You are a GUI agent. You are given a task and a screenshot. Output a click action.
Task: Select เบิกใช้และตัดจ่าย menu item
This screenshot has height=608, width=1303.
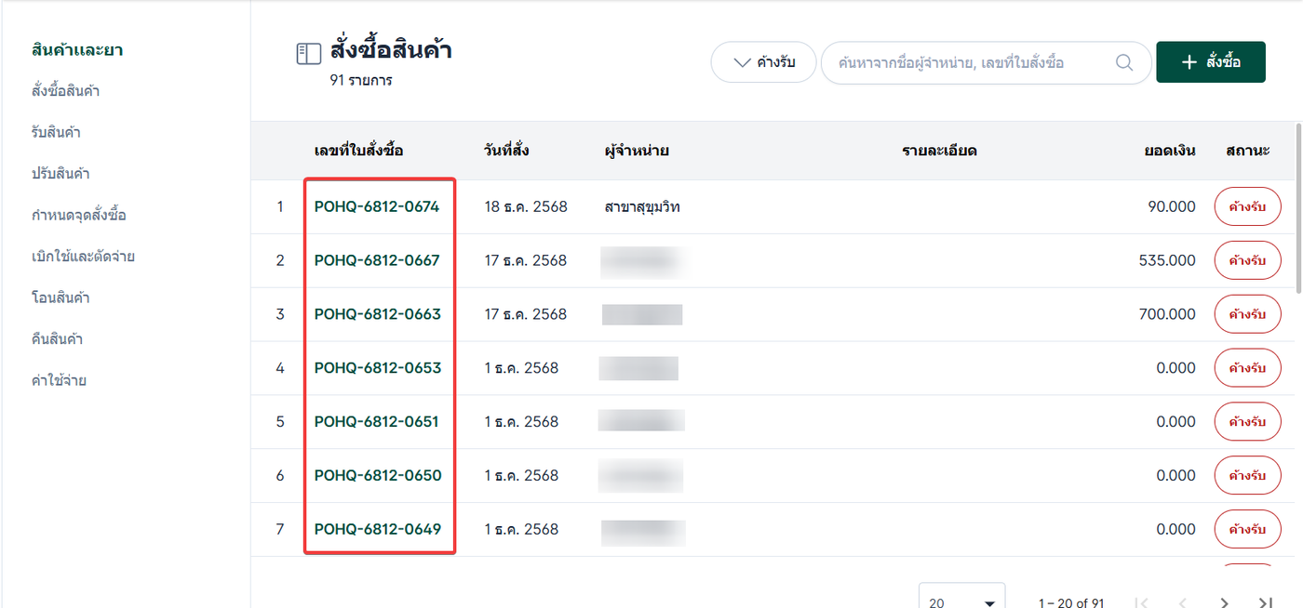pos(83,256)
